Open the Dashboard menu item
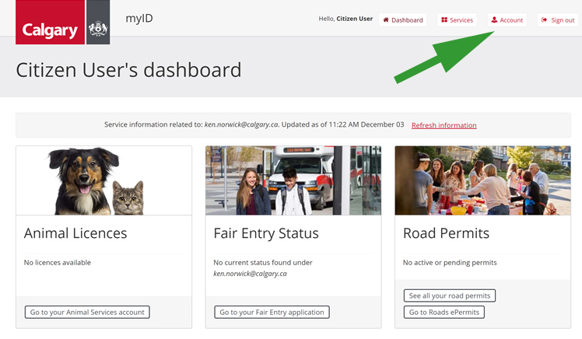582x339 pixels. pos(403,20)
